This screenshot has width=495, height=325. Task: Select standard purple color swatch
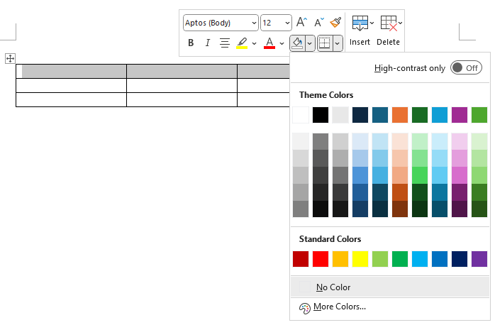click(x=479, y=259)
